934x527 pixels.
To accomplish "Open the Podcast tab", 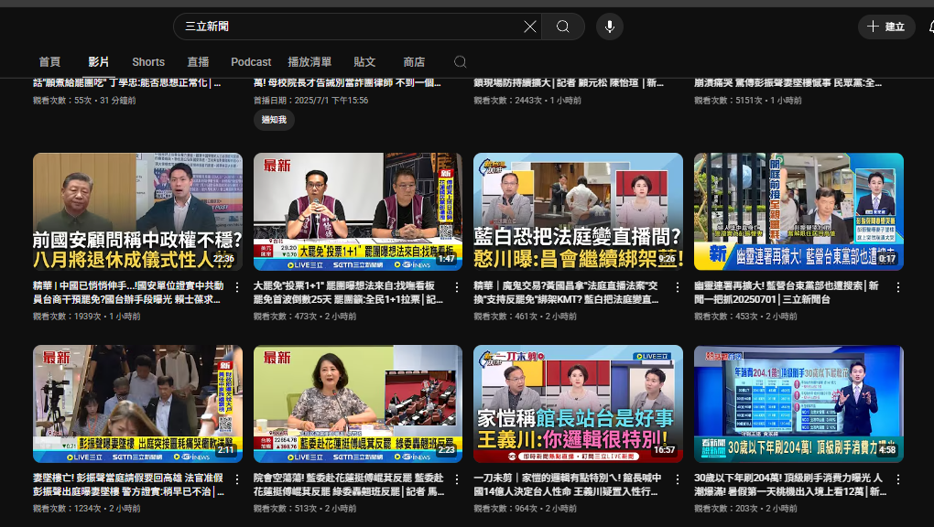I will pyautogui.click(x=251, y=62).
